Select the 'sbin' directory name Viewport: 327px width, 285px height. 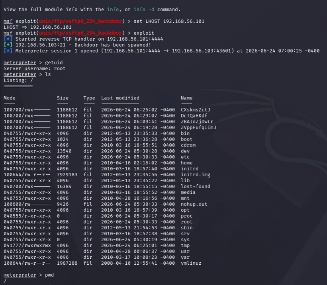187,228
